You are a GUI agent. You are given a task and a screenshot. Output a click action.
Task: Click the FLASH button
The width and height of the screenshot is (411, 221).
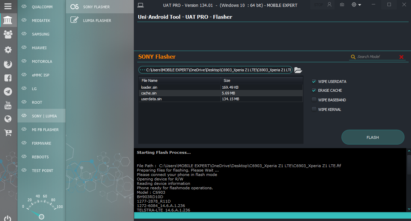(x=373, y=137)
